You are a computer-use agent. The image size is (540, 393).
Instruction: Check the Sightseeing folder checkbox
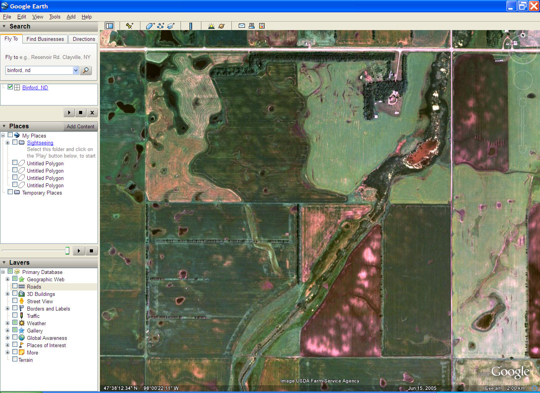coord(15,142)
